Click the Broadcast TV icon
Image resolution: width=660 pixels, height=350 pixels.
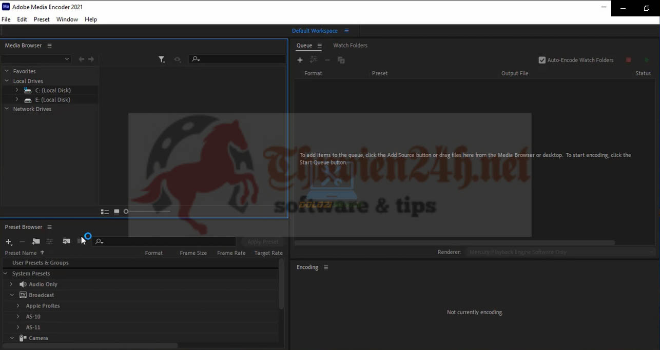click(23, 295)
